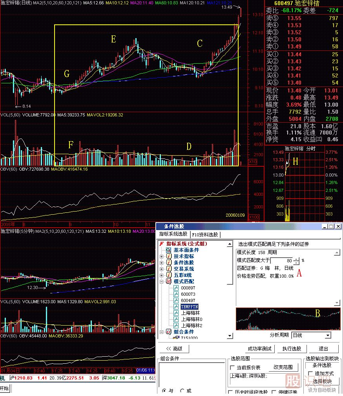The width and height of the screenshot is (343, 396).
Task: Click the 执行选股 button
Action: coord(292,349)
